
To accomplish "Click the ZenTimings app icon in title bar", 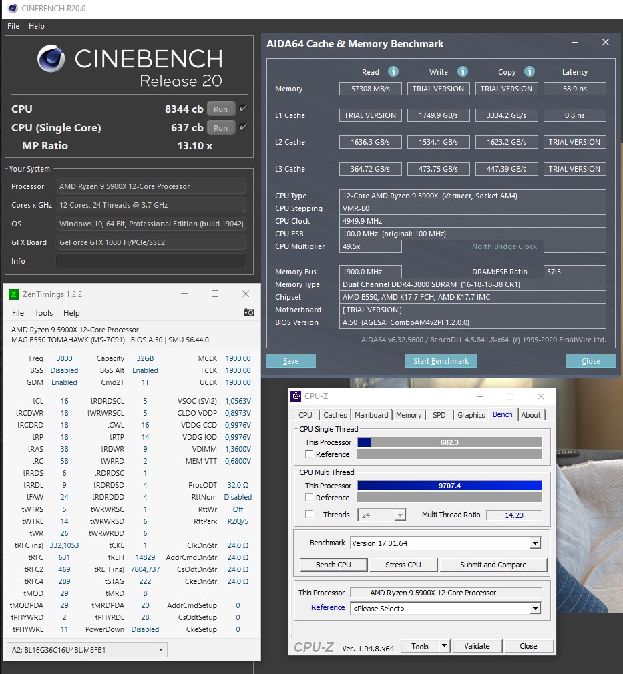I will coord(14,294).
